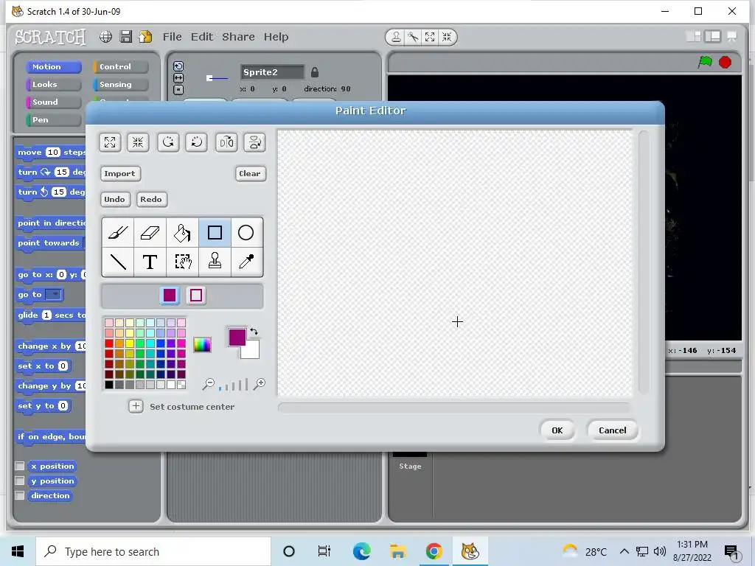This screenshot has width=755, height=566.
Task: Select the Eraser tool
Action: coord(150,233)
